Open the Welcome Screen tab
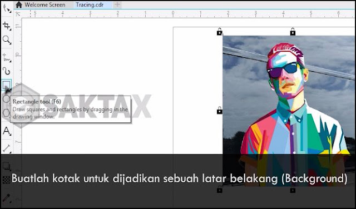The height and width of the screenshot is (209, 356). [44, 5]
